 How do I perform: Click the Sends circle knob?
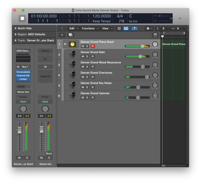point(29,86)
